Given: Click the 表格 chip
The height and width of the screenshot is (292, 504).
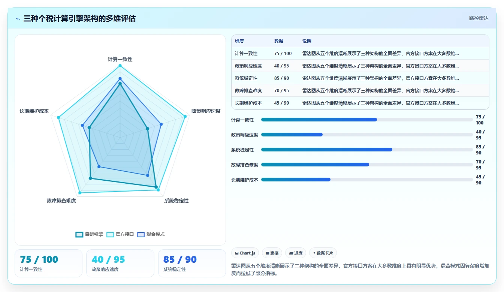Looking at the screenshot, I should [272, 253].
